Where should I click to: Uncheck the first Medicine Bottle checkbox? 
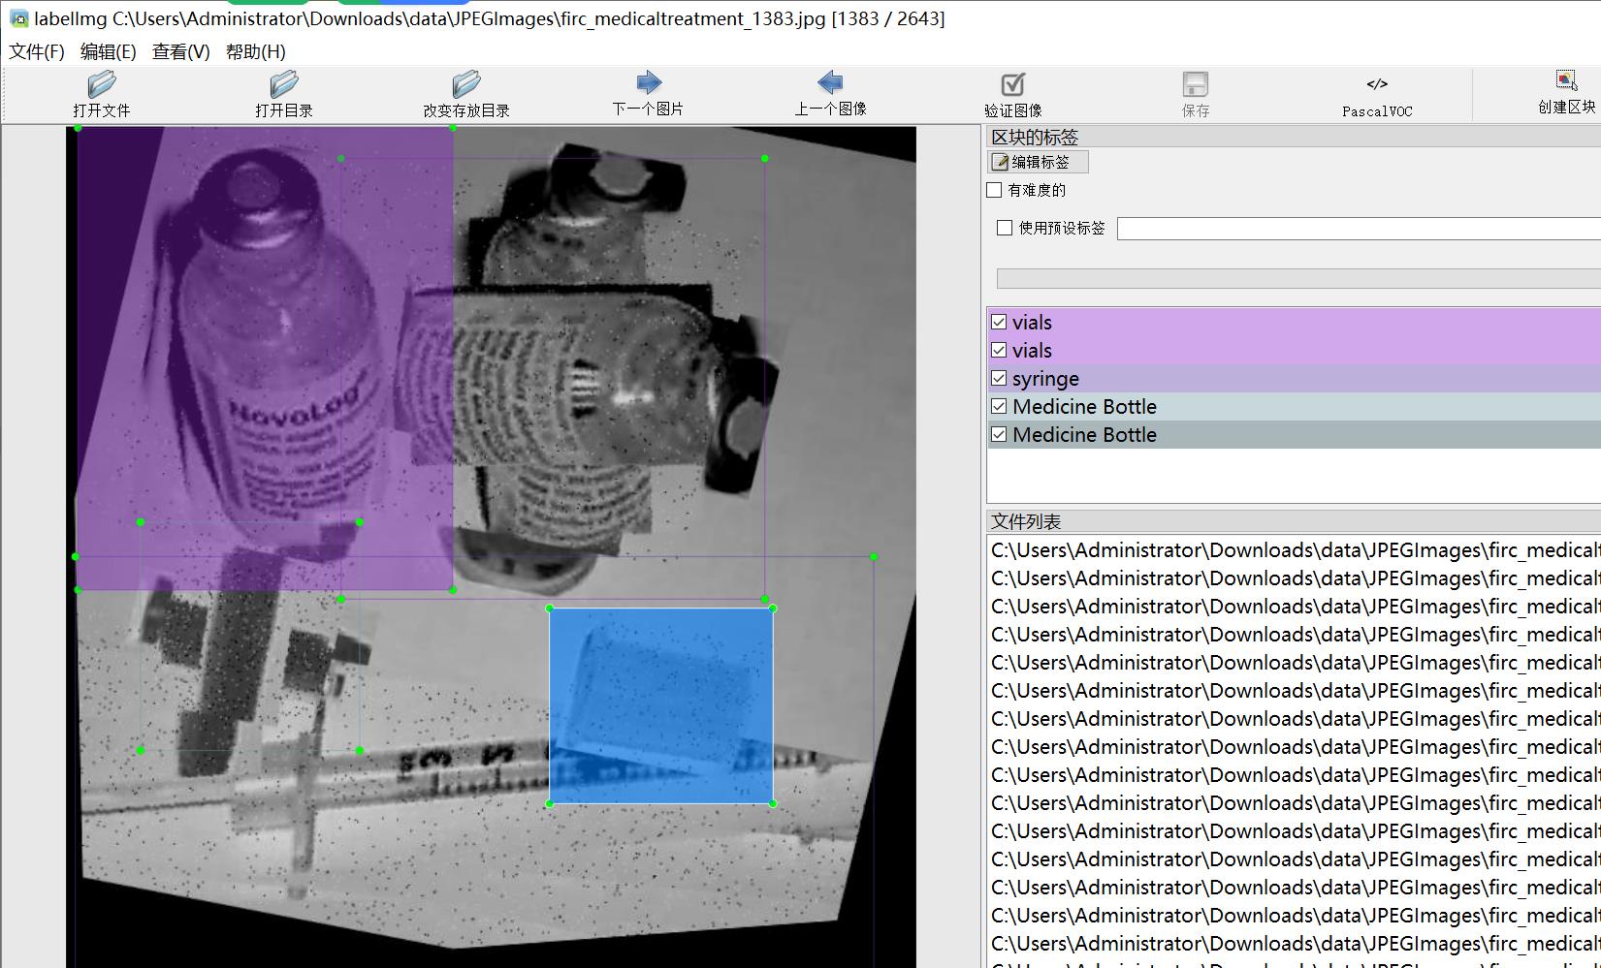click(x=999, y=406)
